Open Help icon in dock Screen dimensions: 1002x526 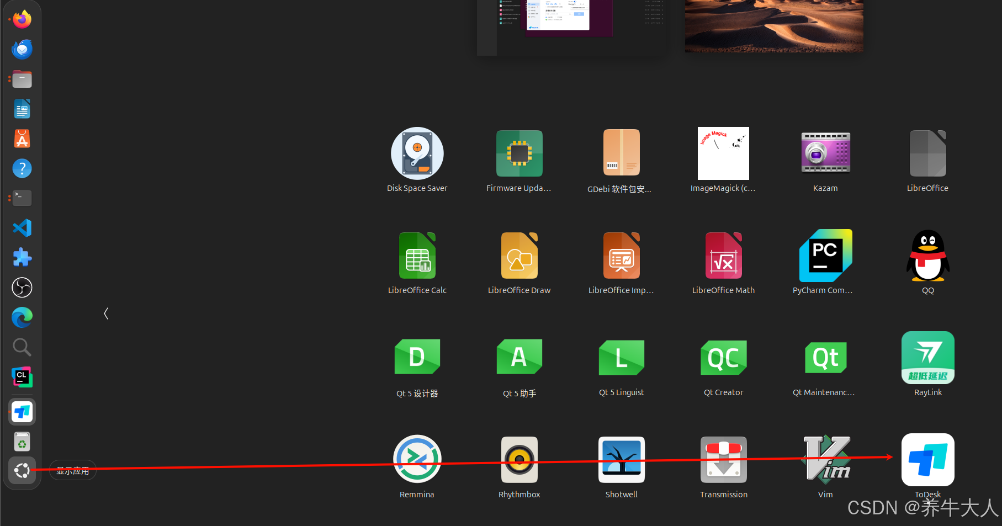(x=22, y=168)
